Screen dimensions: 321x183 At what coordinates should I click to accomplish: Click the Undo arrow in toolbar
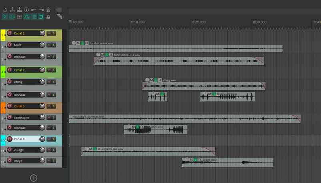tap(34, 10)
